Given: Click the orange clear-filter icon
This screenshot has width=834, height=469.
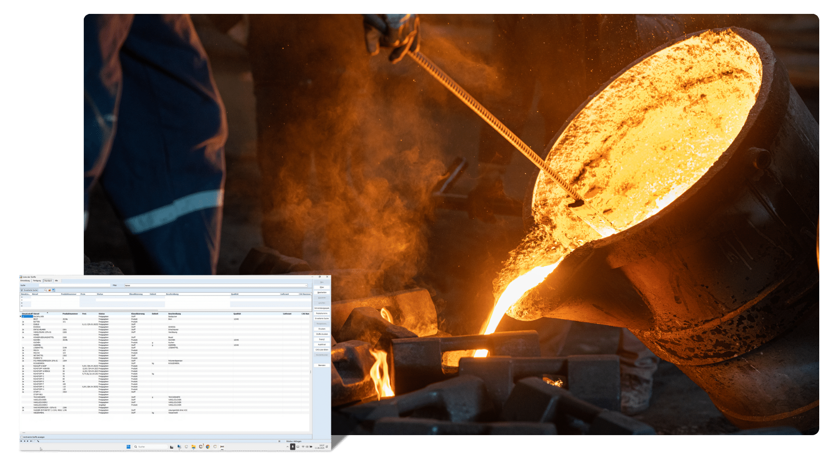Looking at the screenshot, I should coord(50,290).
